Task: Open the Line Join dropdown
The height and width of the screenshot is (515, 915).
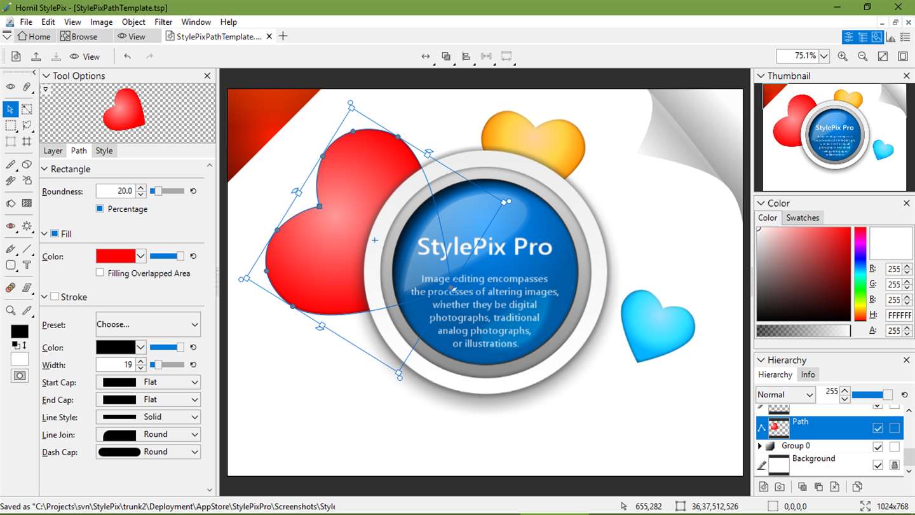Action: click(x=148, y=434)
